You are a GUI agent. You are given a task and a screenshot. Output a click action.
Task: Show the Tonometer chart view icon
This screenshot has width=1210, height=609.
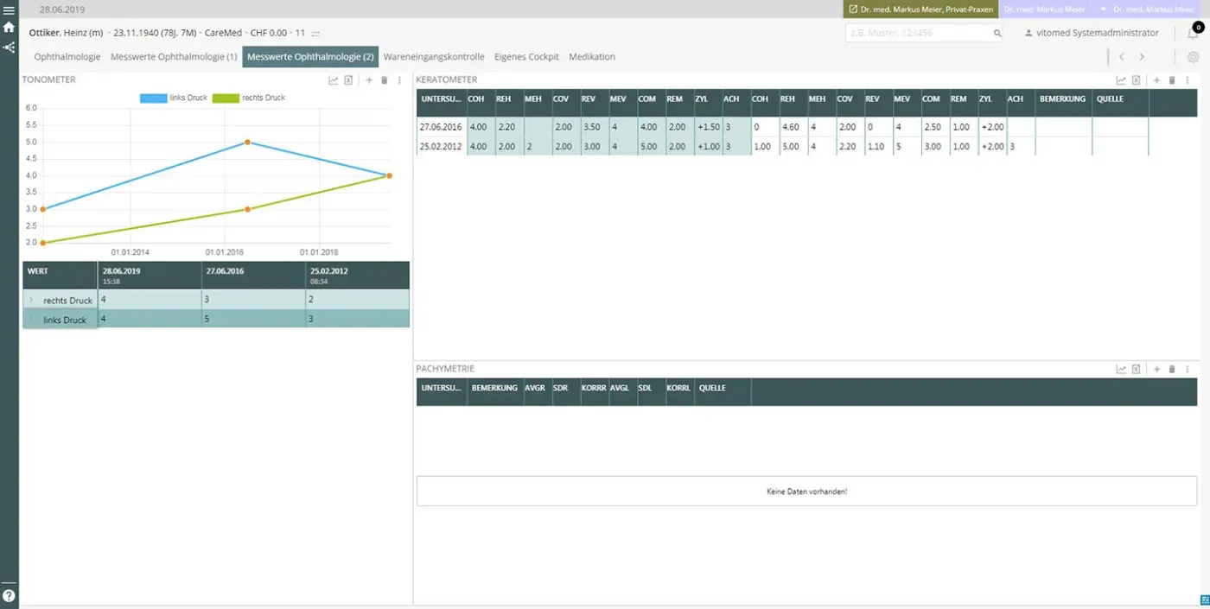pyautogui.click(x=334, y=79)
